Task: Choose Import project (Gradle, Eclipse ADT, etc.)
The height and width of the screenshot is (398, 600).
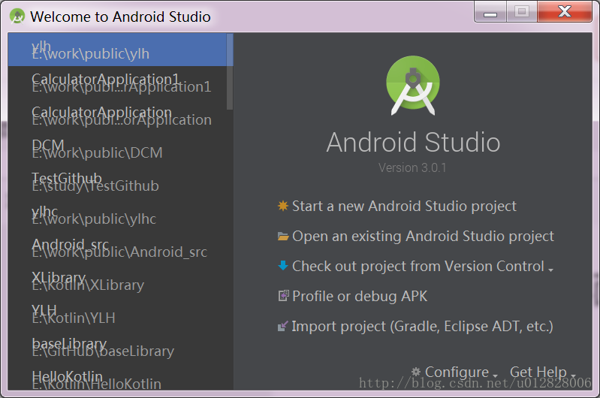Action: 422,327
